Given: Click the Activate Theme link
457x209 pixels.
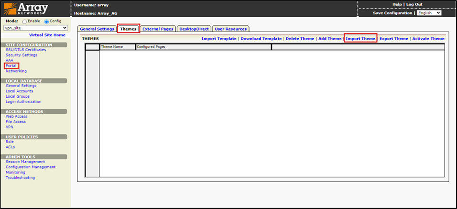Looking at the screenshot, I should [x=428, y=38].
